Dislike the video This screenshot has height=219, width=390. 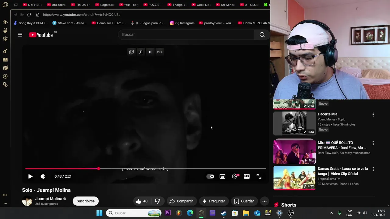pos(158,201)
